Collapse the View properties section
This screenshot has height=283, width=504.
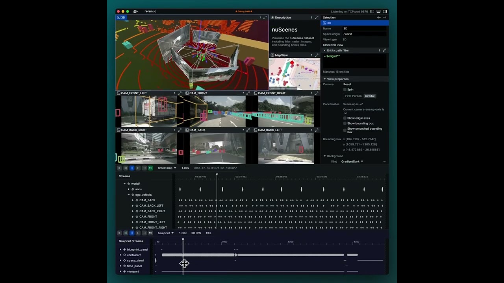coord(325,79)
